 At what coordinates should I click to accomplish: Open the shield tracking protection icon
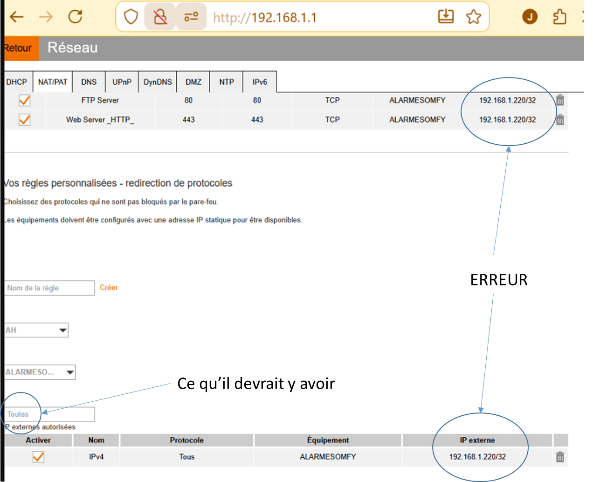[131, 17]
